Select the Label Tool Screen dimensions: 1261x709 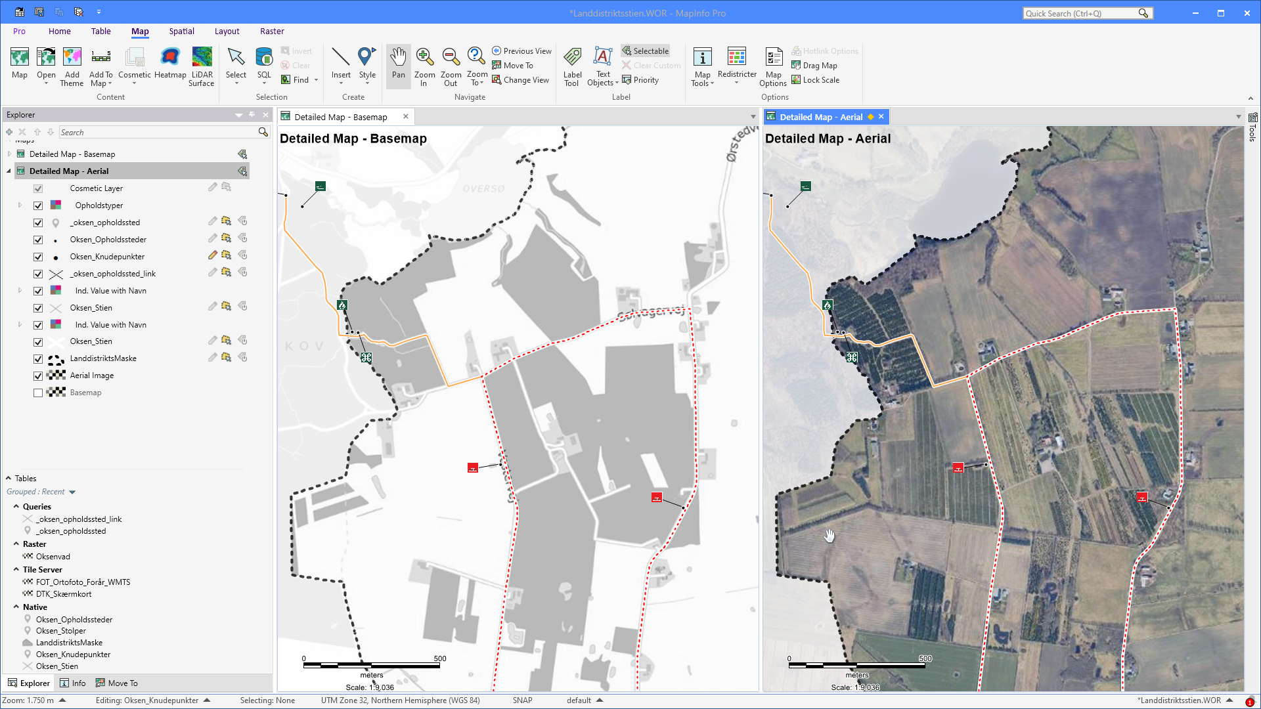(572, 66)
